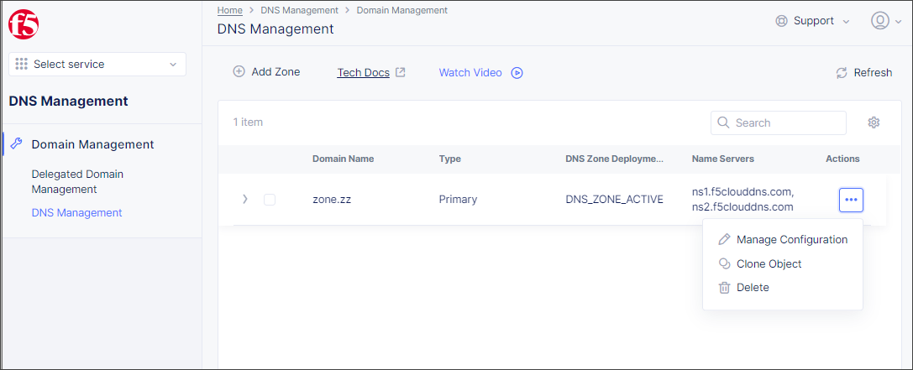This screenshot has height=370, width=913.
Task: Click the service grid dots icon
Action: click(x=22, y=64)
